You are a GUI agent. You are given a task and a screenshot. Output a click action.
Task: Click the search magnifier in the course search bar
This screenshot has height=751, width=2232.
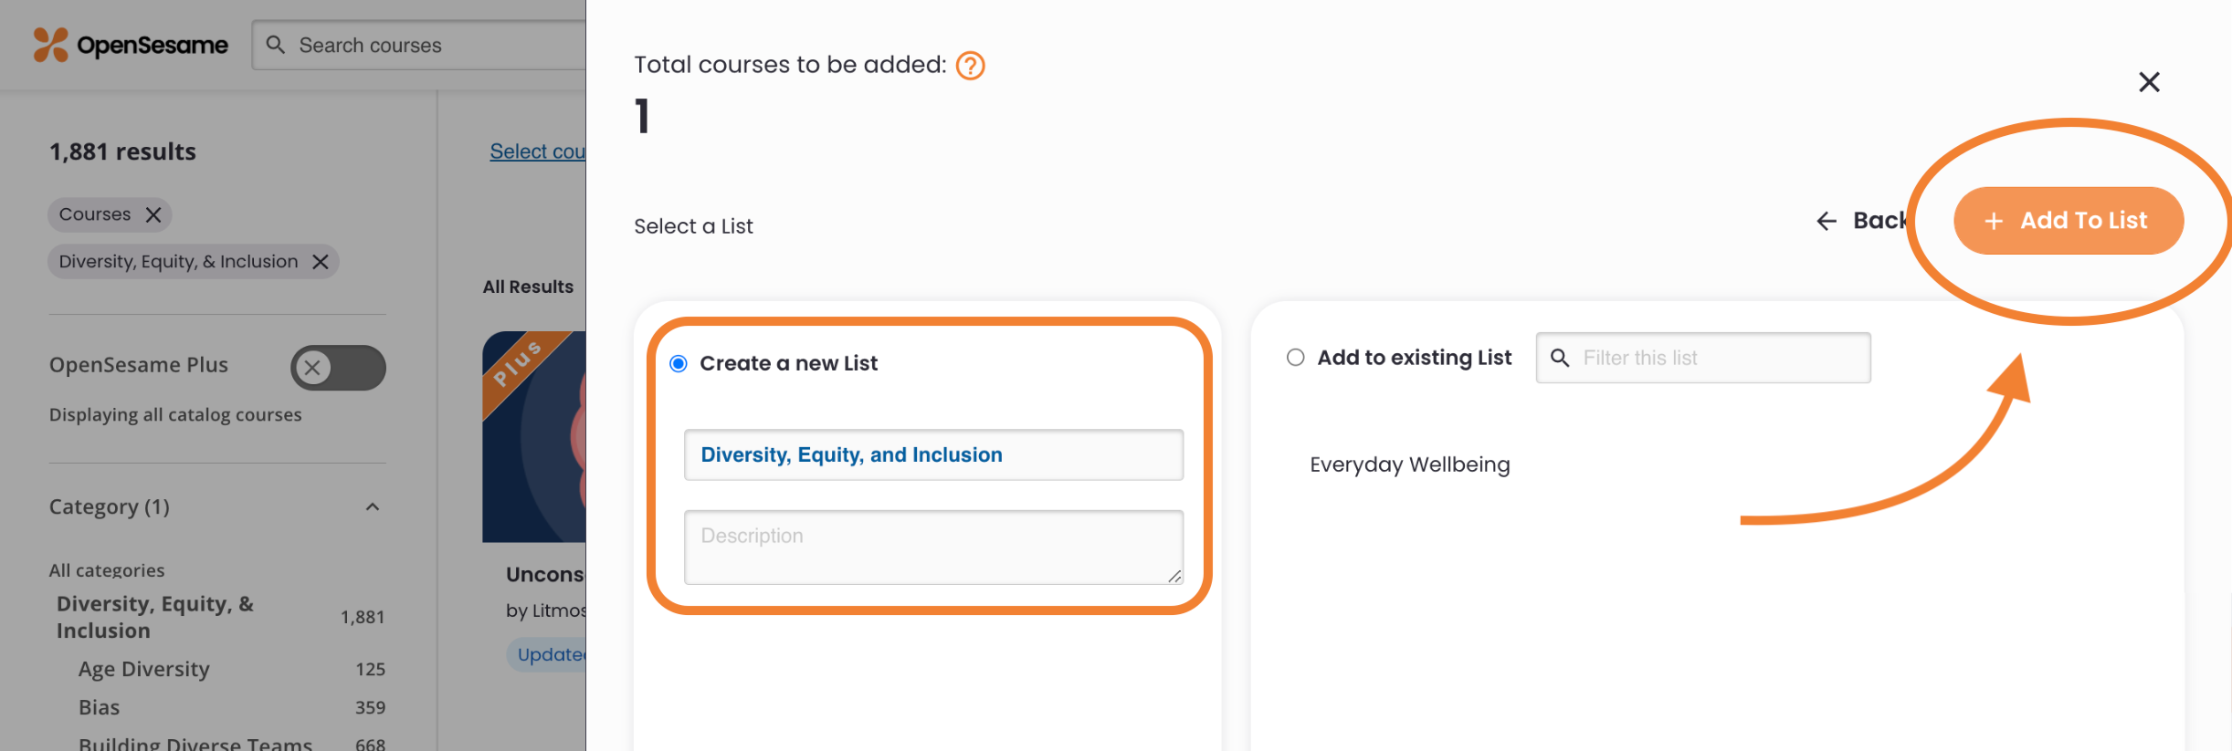coord(276,45)
